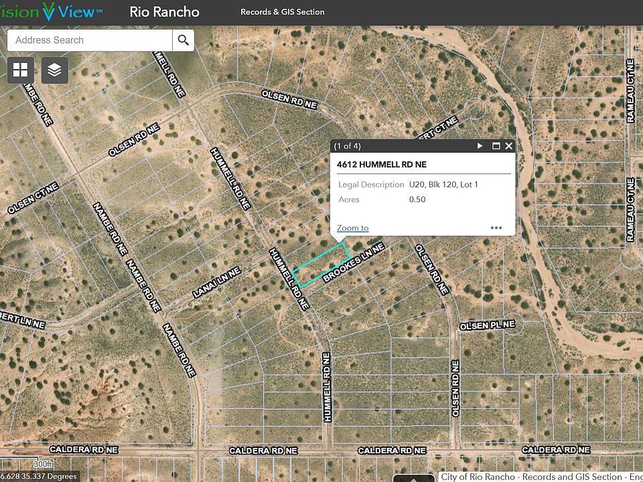Maximize the parcel info popup

pos(496,146)
